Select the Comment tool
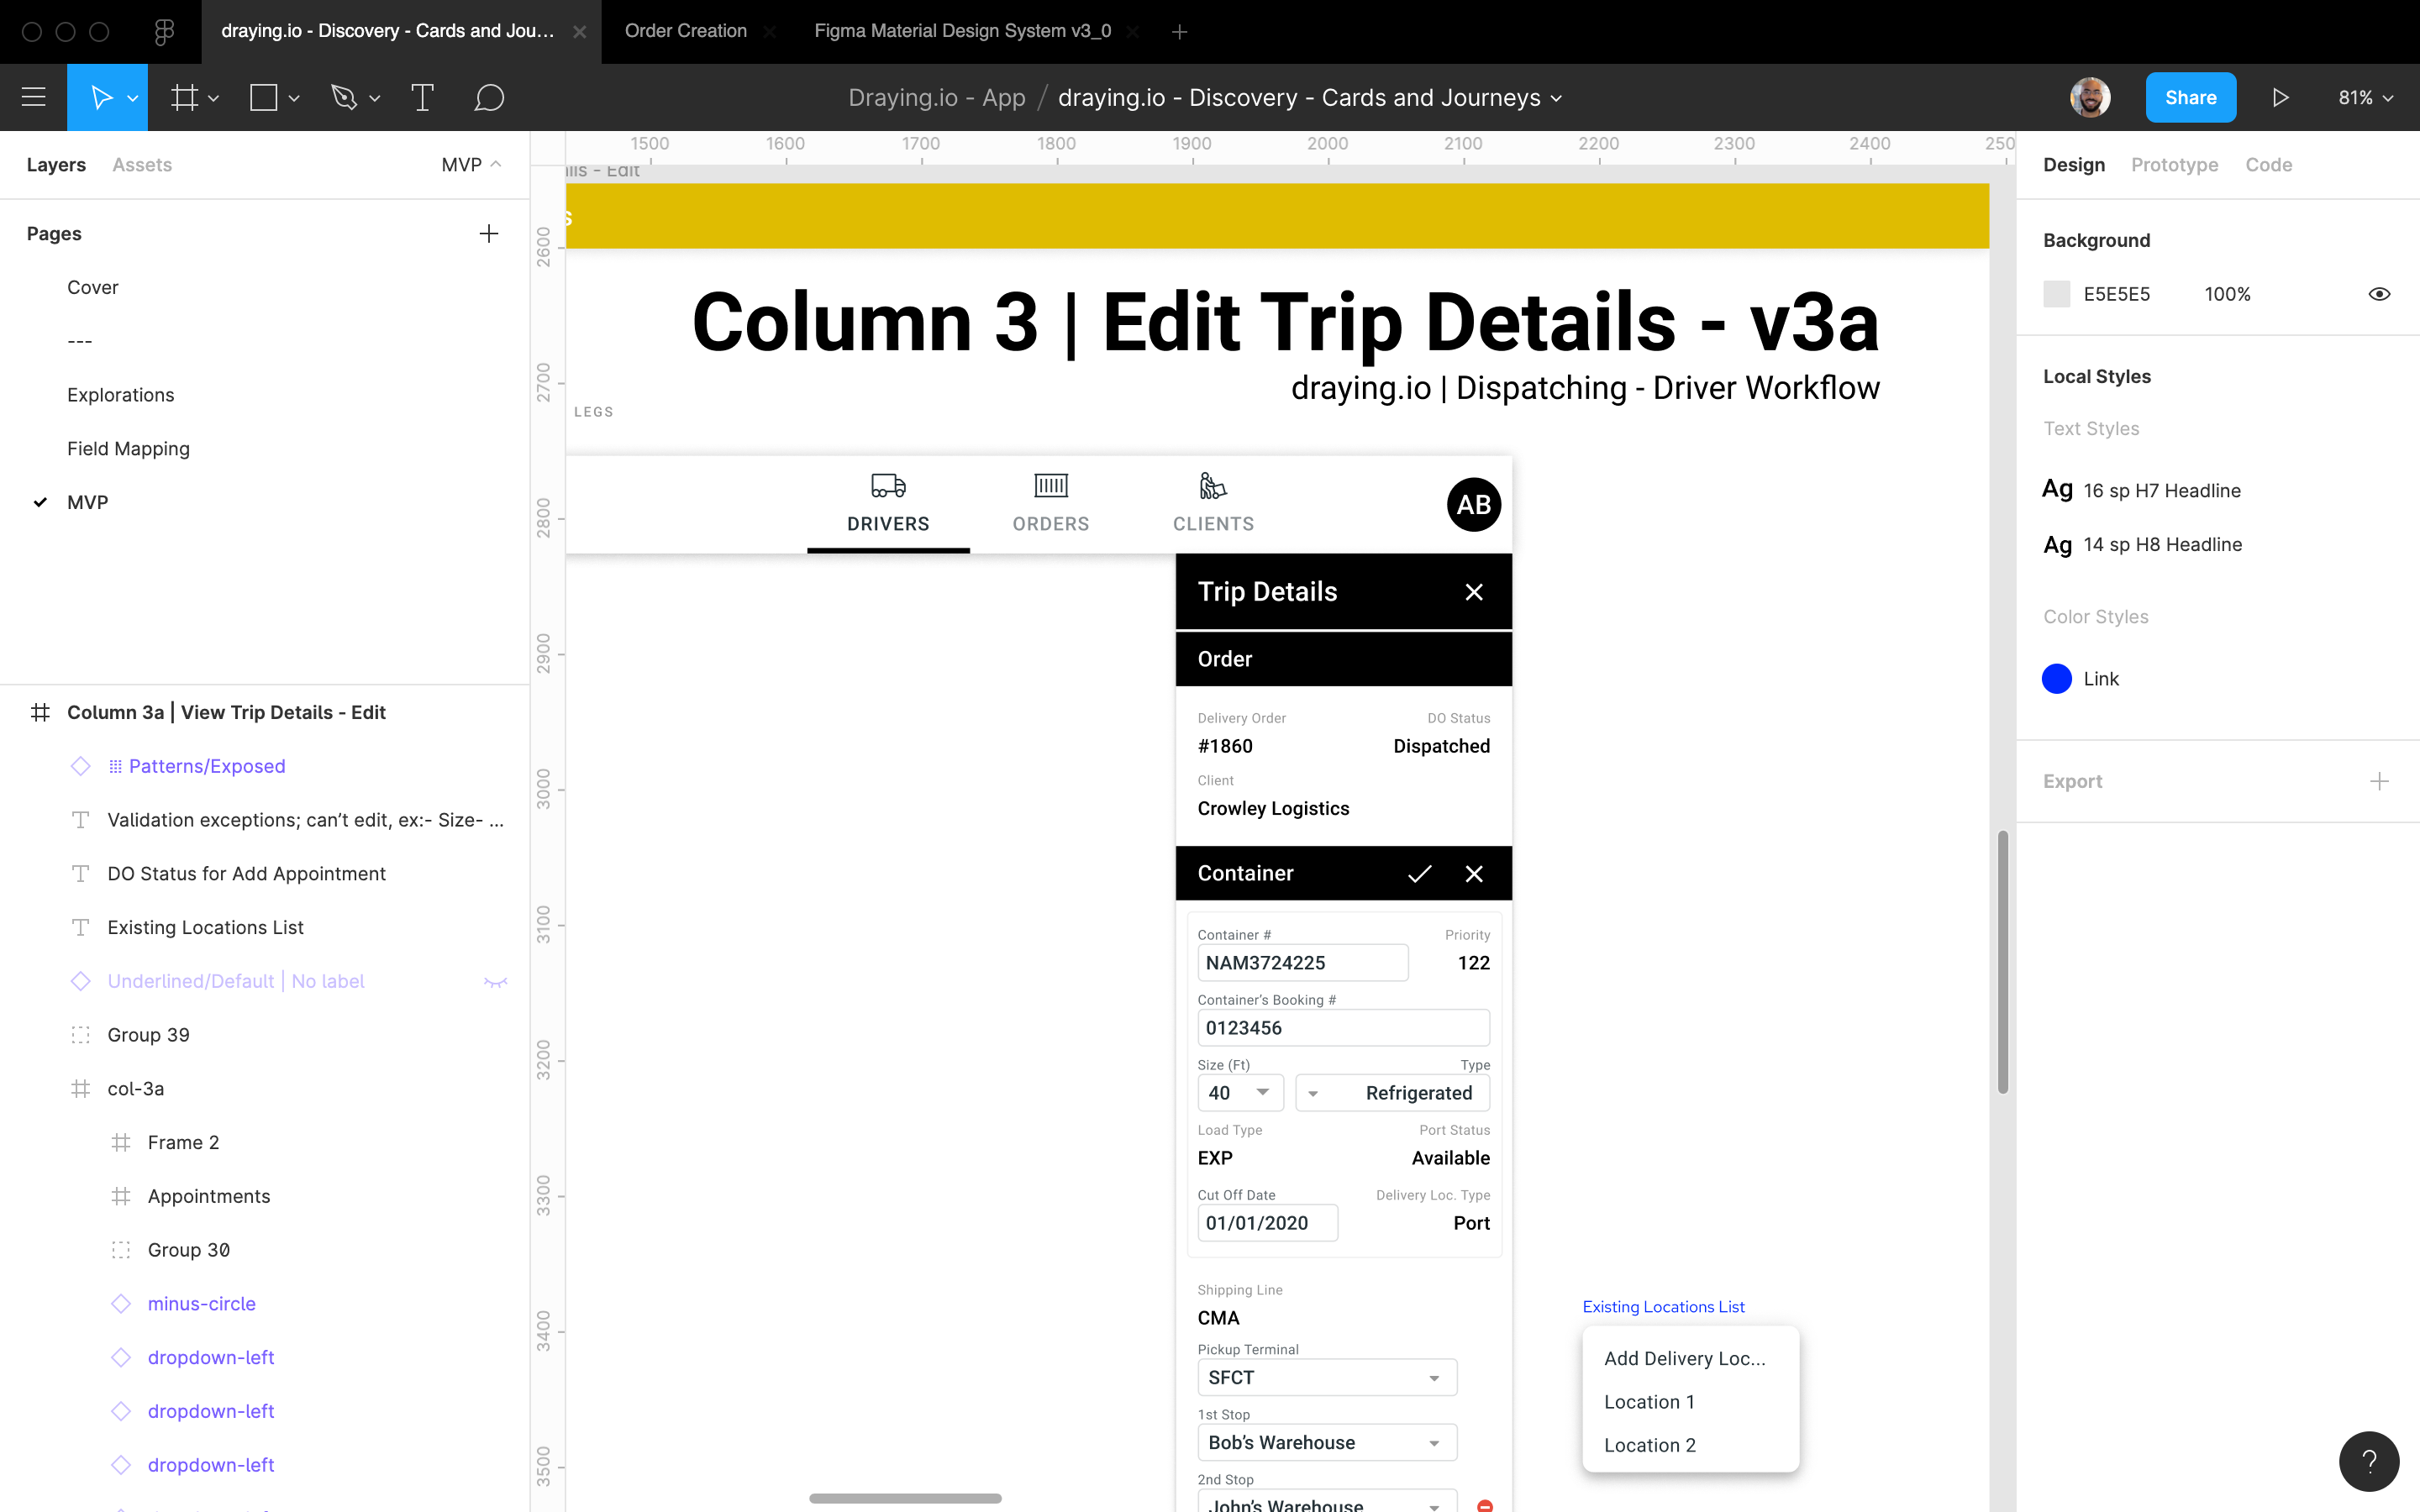 pyautogui.click(x=488, y=98)
